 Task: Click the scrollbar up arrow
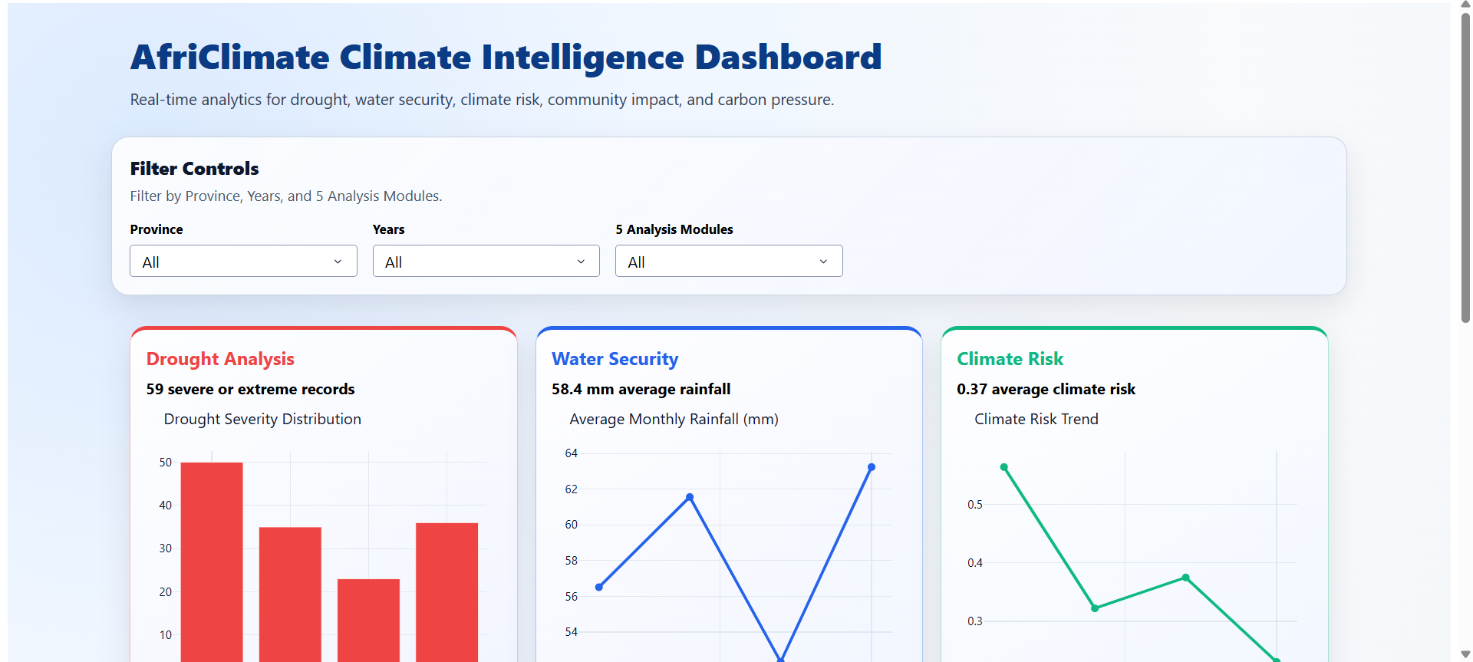1465,5
